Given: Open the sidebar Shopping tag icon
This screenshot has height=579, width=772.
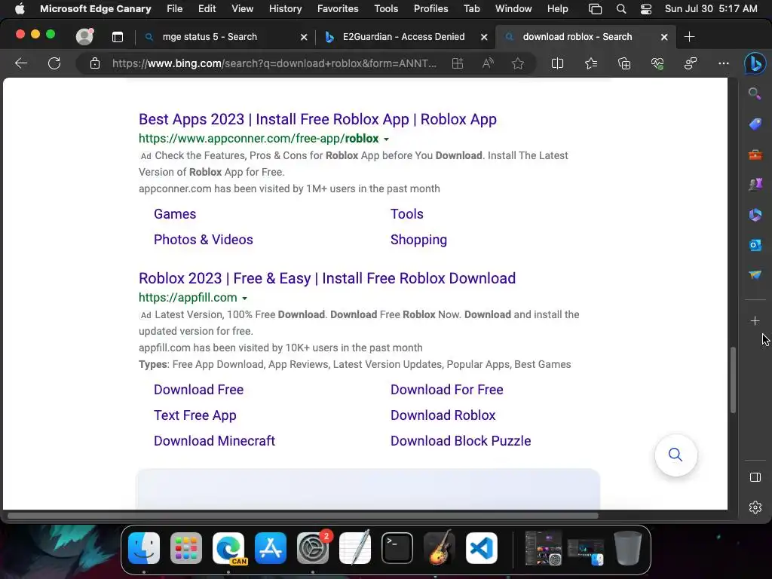Looking at the screenshot, I should tap(755, 124).
